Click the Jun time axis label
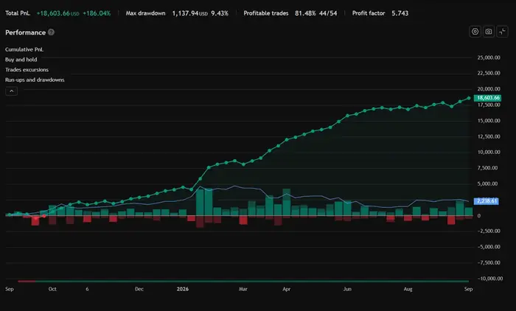516x311 pixels. pyautogui.click(x=347, y=289)
